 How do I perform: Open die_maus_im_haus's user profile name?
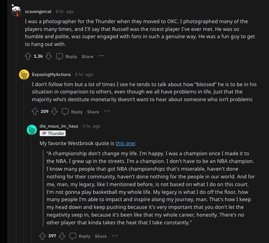tap(59, 126)
